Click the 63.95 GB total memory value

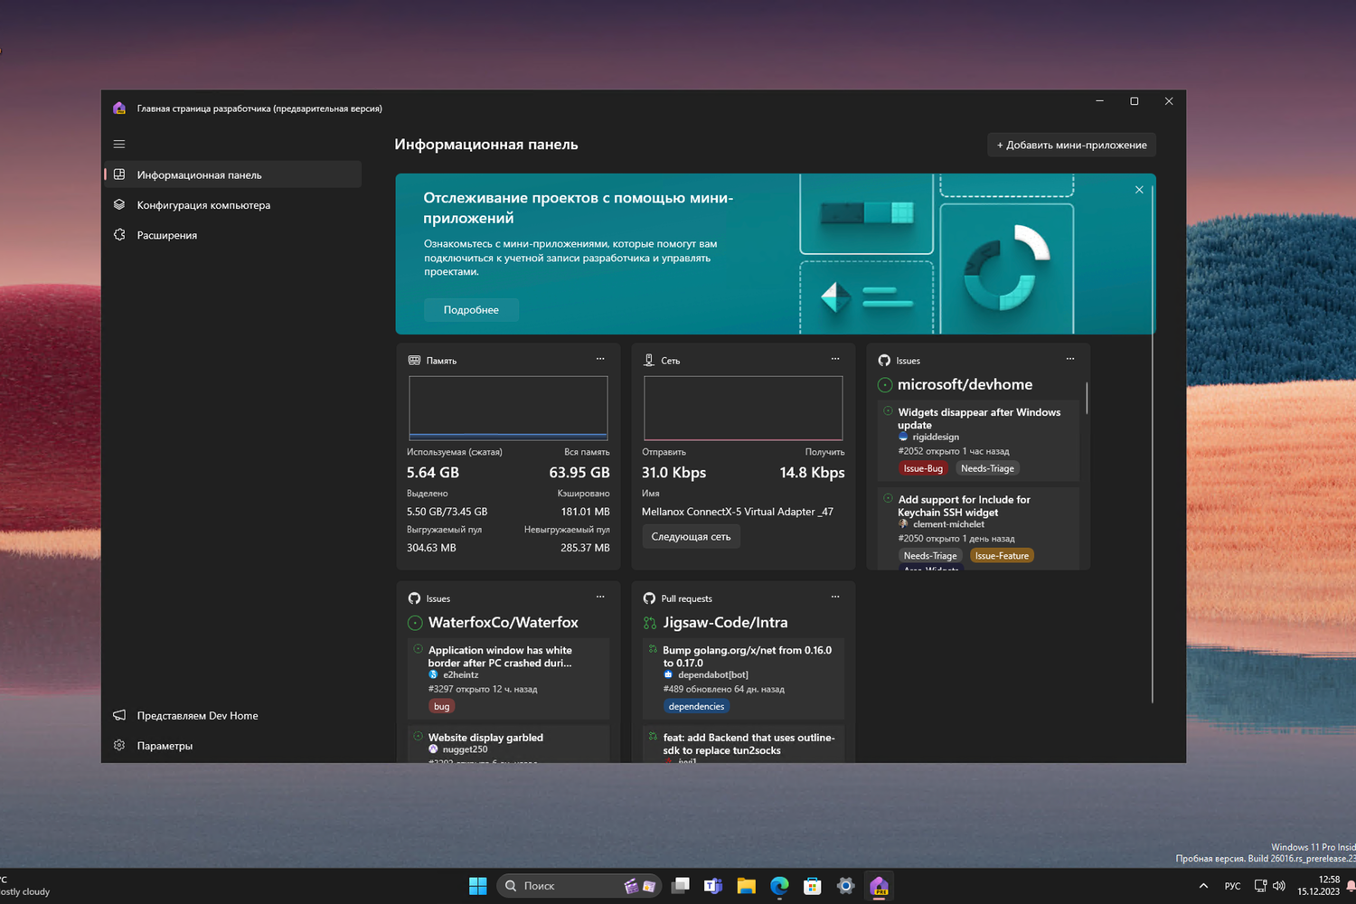click(x=579, y=473)
